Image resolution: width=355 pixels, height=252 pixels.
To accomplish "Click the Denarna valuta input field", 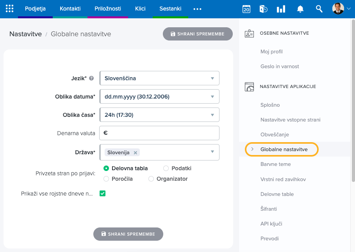I will 159,133.
